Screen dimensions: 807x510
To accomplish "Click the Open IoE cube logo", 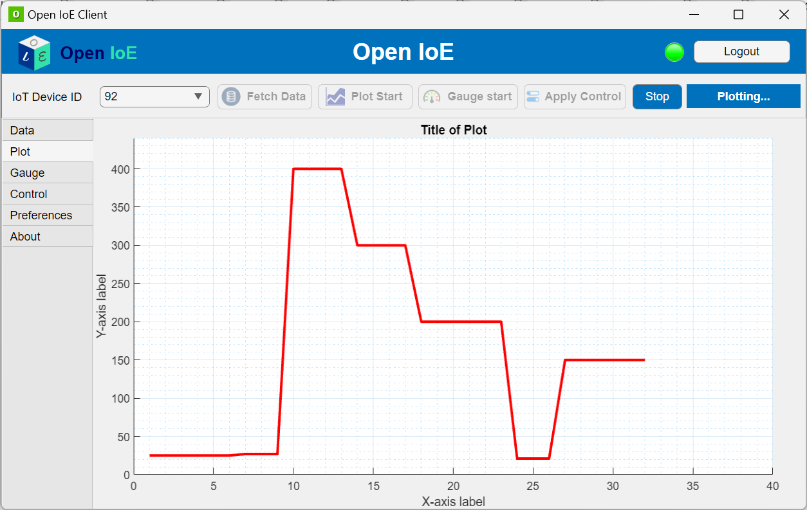I will point(34,52).
